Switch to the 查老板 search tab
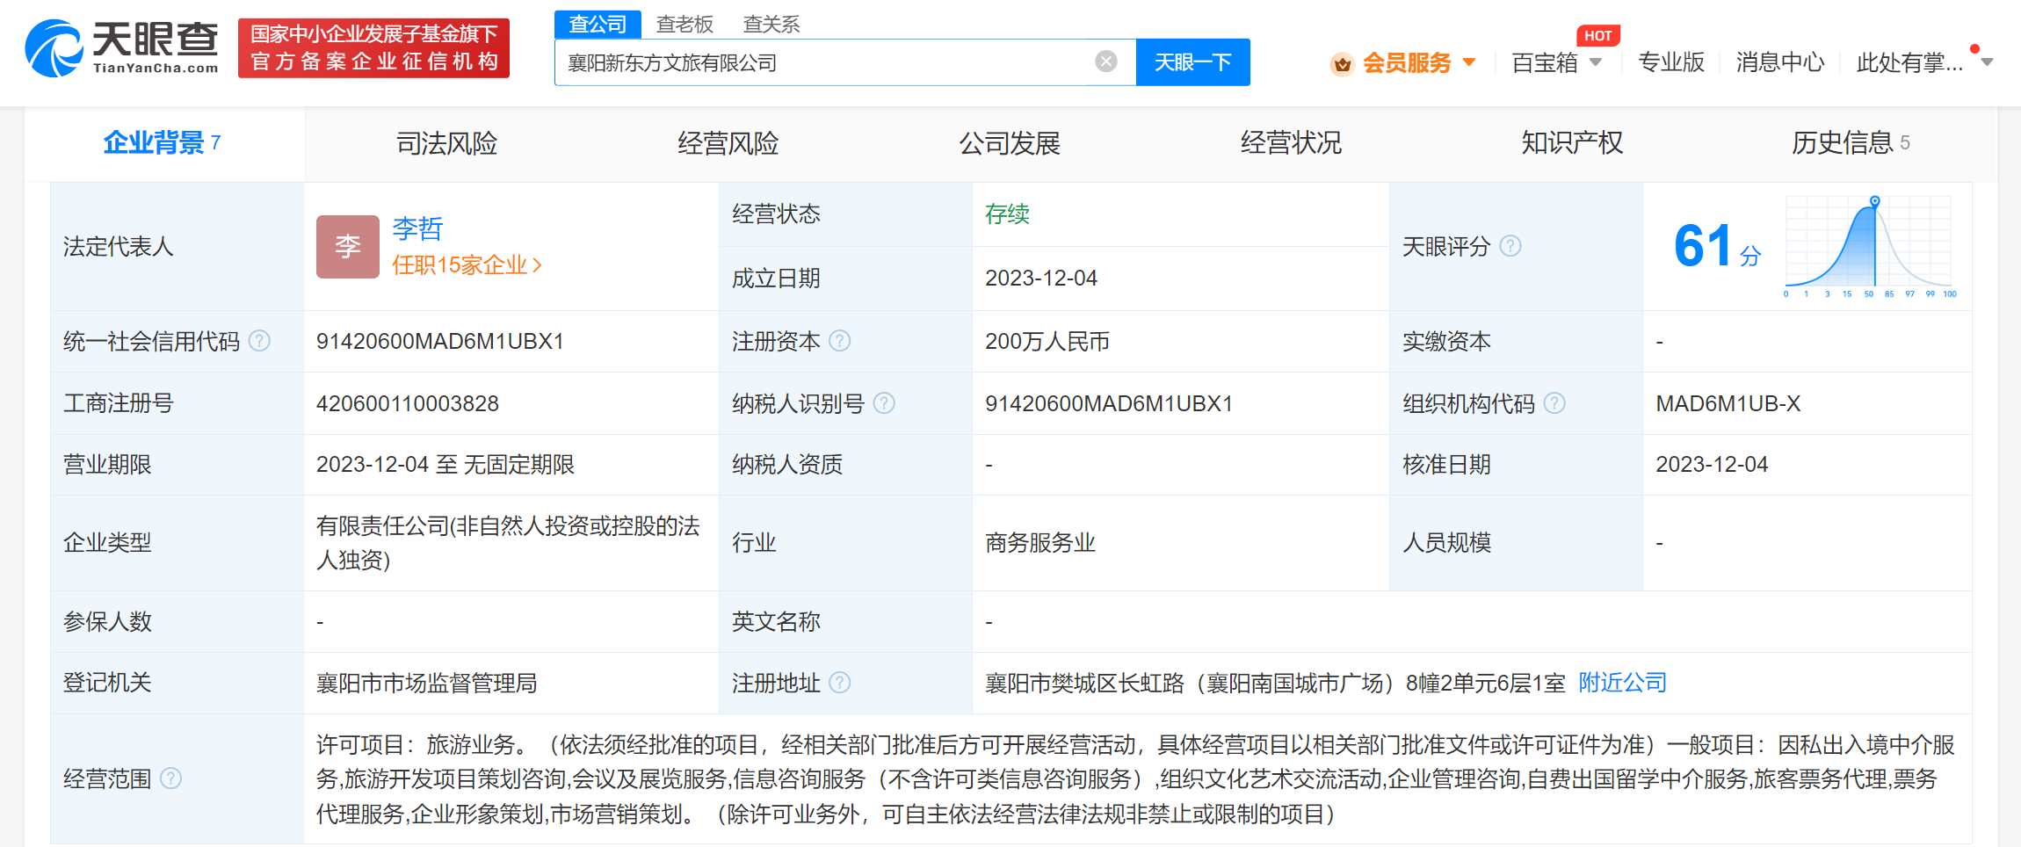Screen dimensions: 2021x847 tap(685, 24)
